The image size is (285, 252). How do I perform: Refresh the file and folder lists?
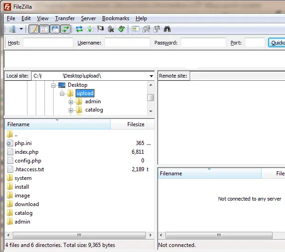point(79,29)
